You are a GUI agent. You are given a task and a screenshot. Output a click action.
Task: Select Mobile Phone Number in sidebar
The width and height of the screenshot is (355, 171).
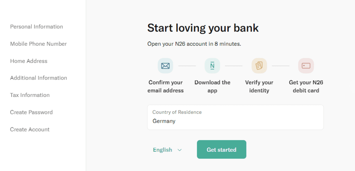38,44
